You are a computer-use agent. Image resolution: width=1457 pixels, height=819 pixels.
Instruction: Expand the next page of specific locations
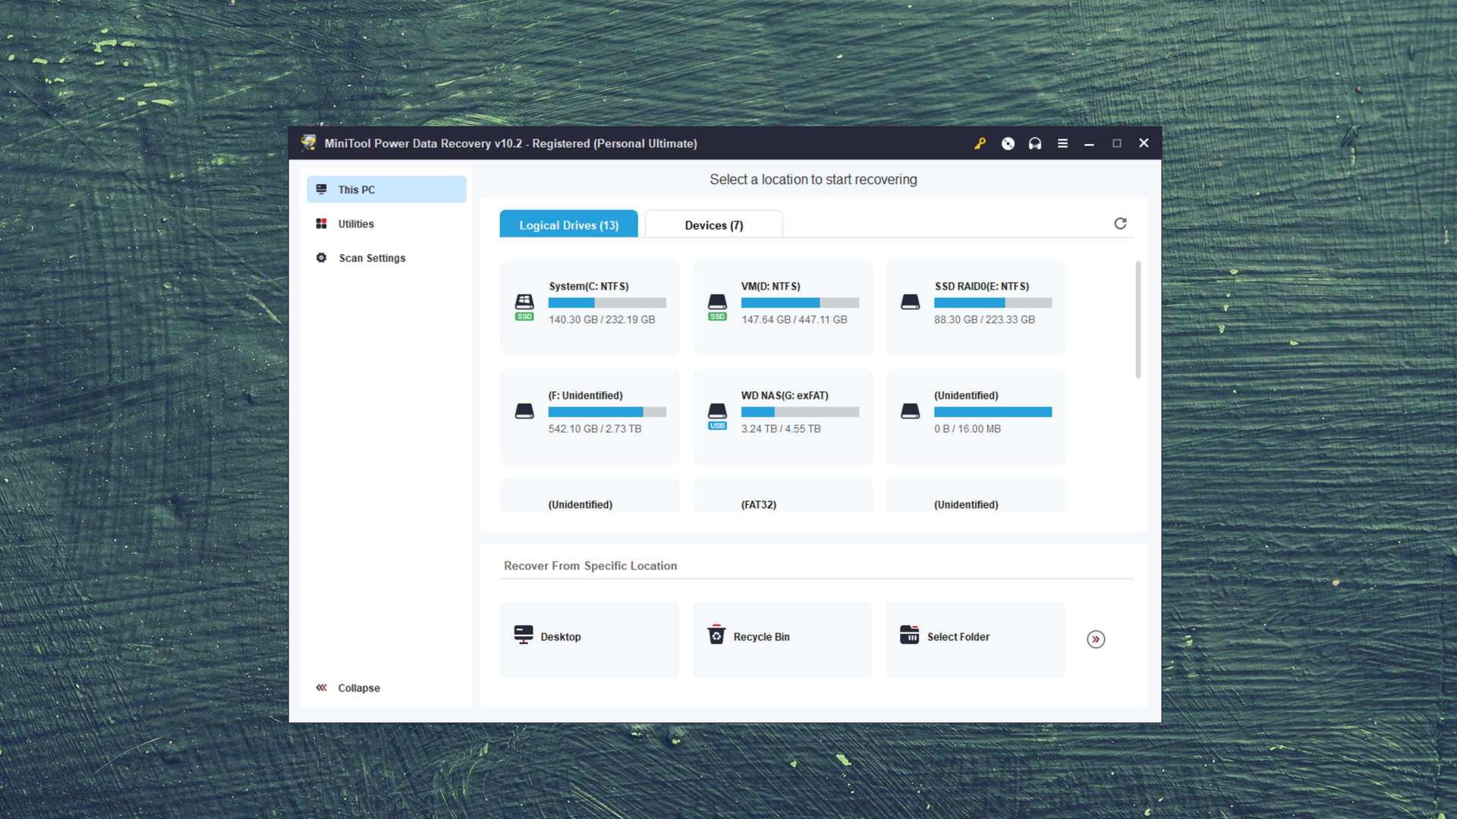tap(1095, 638)
